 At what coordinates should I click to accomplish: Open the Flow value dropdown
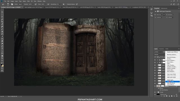tap(45, 4)
